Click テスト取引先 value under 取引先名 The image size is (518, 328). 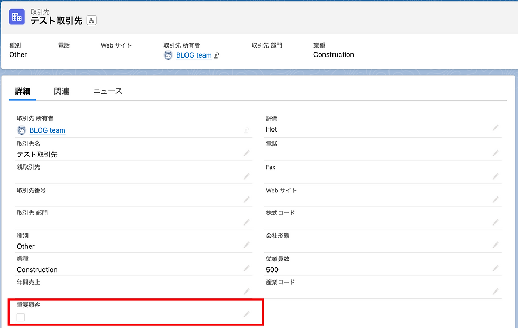[37, 154]
